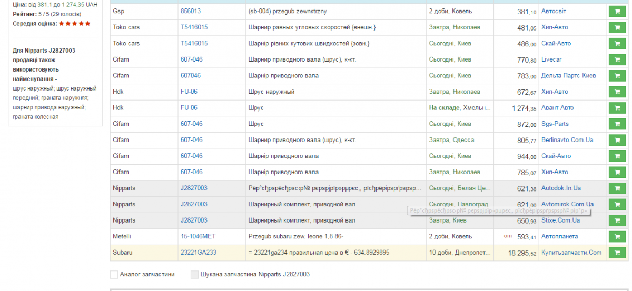Click cart button for Livecar offer
The height and width of the screenshot is (291, 632).
pyautogui.click(x=617, y=59)
